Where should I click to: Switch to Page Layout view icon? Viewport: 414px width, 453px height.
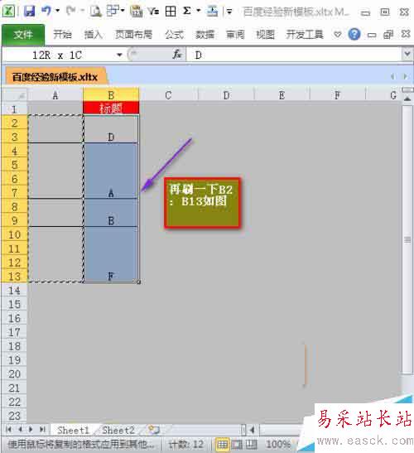click(237, 444)
